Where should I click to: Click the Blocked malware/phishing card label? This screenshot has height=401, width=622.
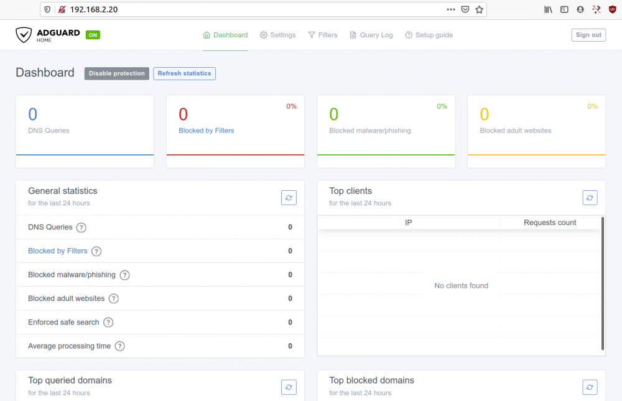coord(370,131)
